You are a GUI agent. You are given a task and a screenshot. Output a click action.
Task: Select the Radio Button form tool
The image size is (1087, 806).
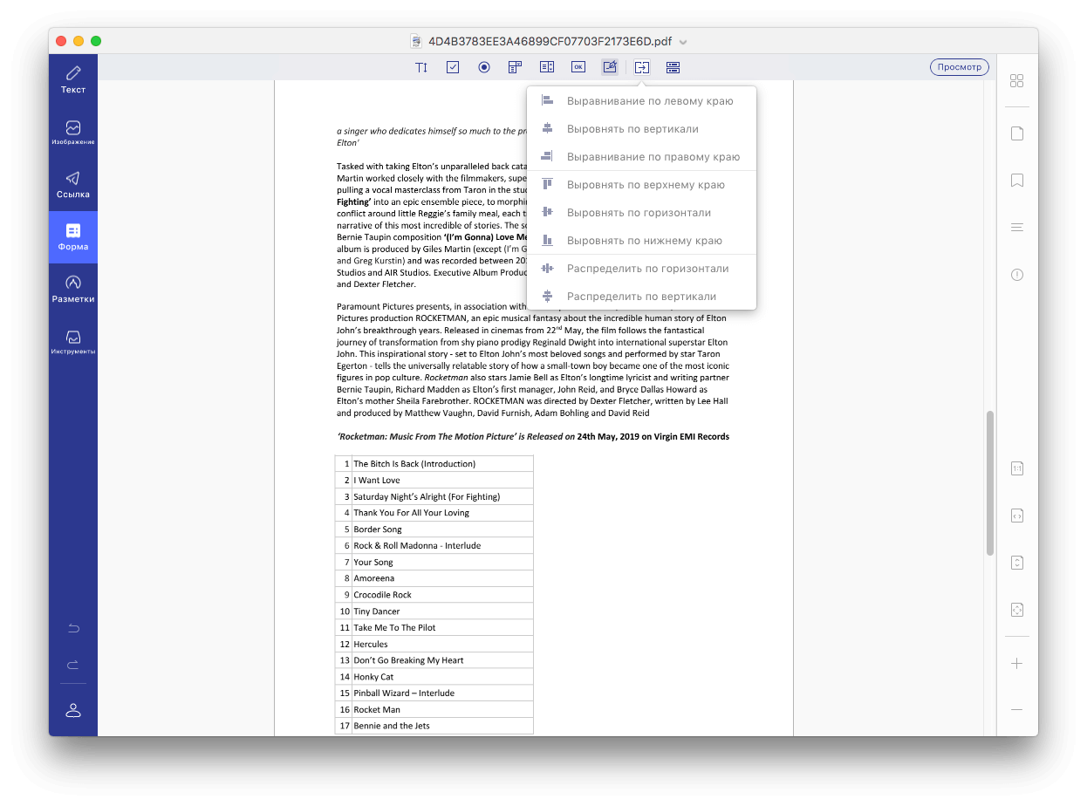point(483,67)
